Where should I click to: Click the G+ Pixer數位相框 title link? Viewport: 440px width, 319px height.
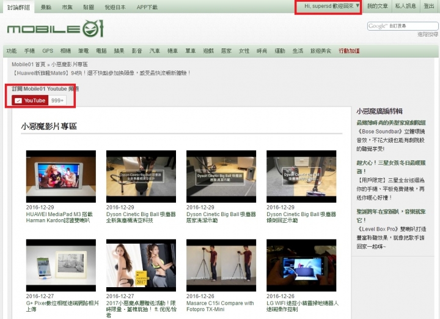(x=62, y=306)
